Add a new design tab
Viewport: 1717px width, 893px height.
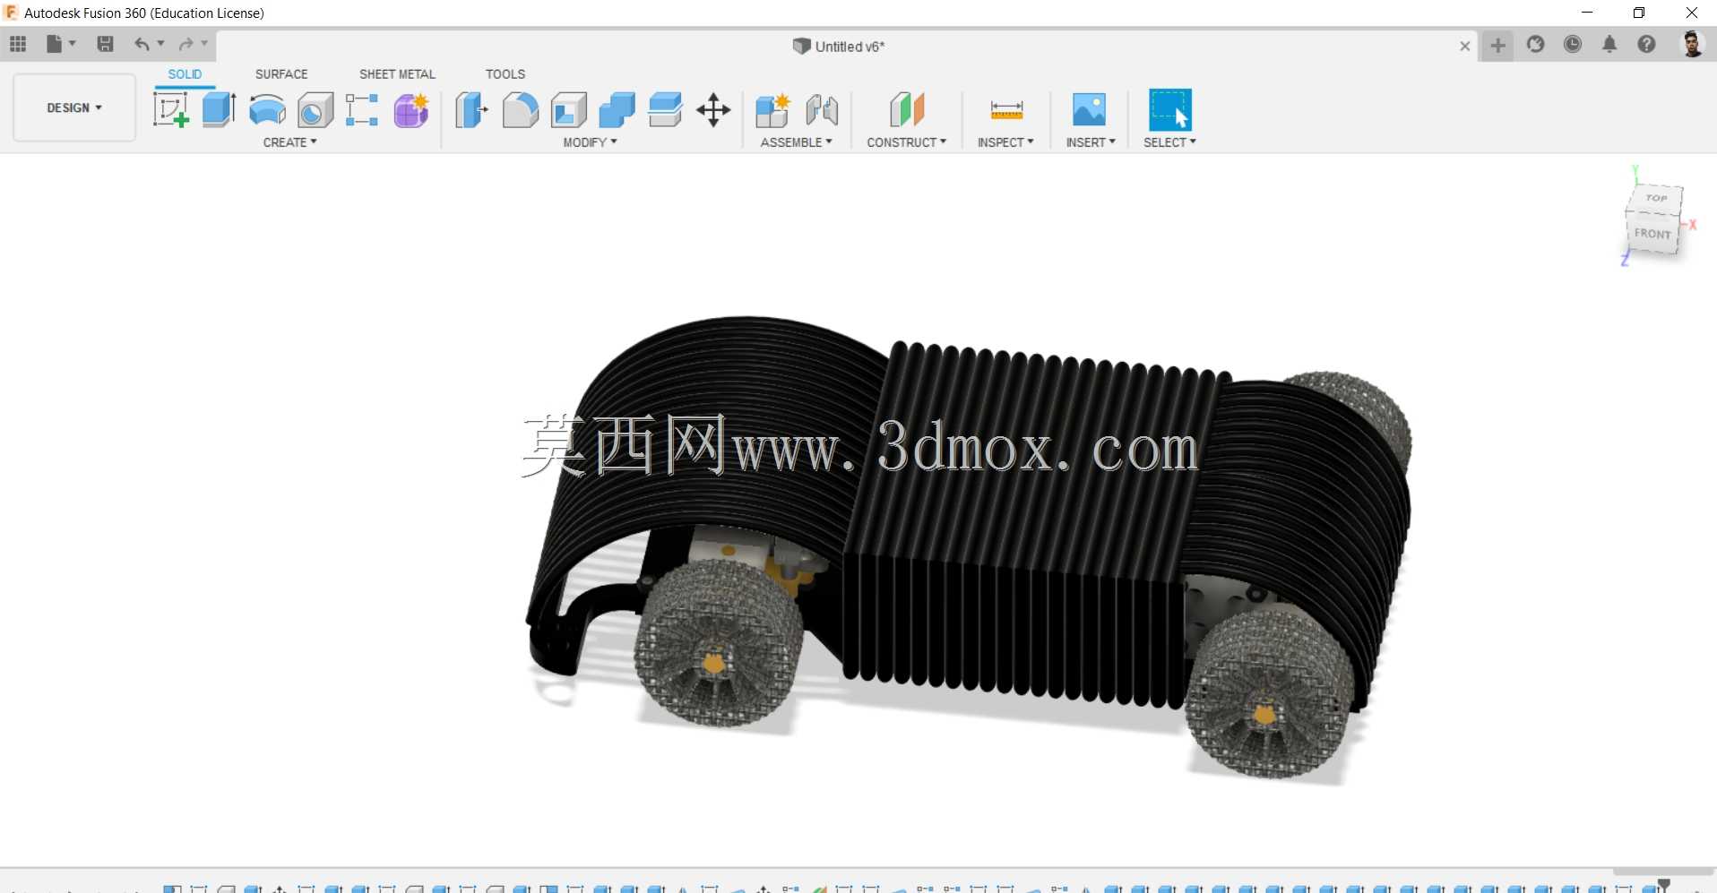tap(1497, 46)
